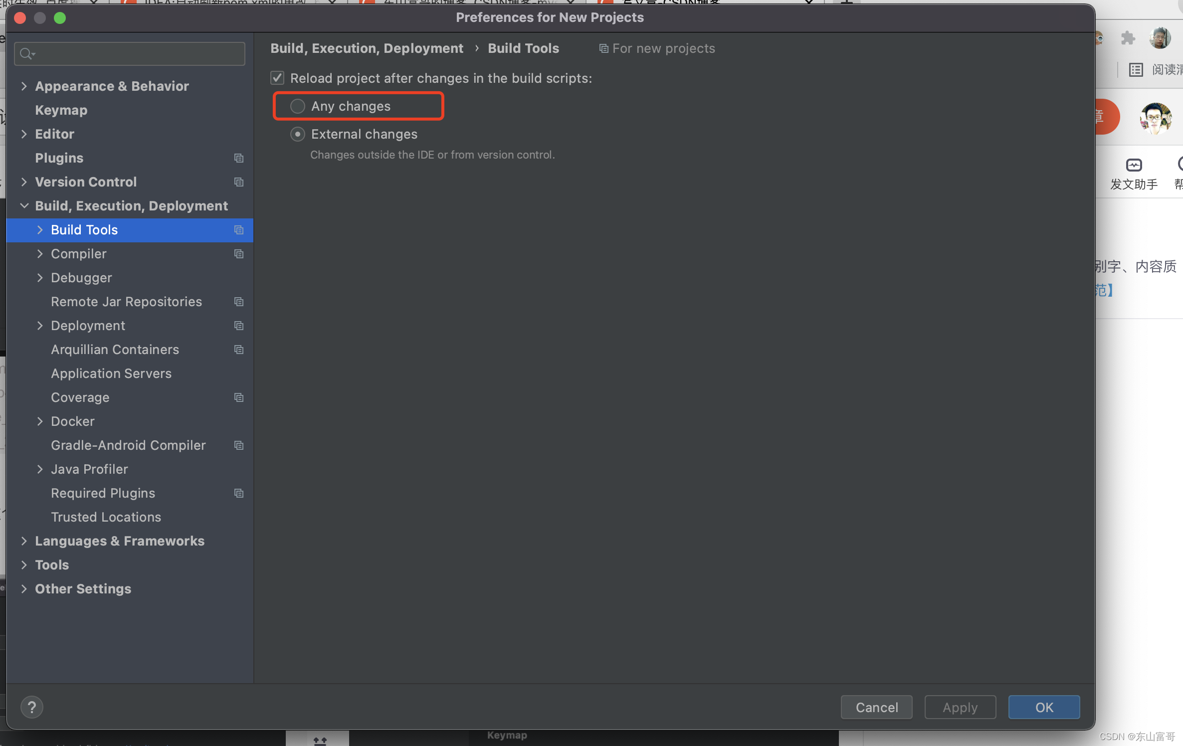Screen dimensions: 1183x746
Task: Click the Required Plugins settings icon
Action: tap(239, 493)
